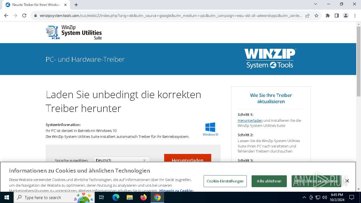
Task: Click the 'Wie Sie Ihre Treiber aktualisieren' heading
Action: pos(271,98)
